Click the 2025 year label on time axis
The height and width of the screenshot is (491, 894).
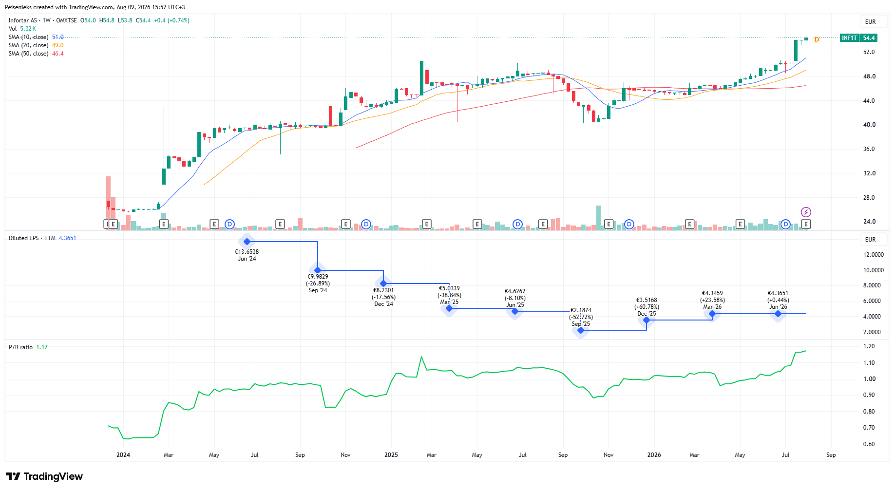[391, 455]
